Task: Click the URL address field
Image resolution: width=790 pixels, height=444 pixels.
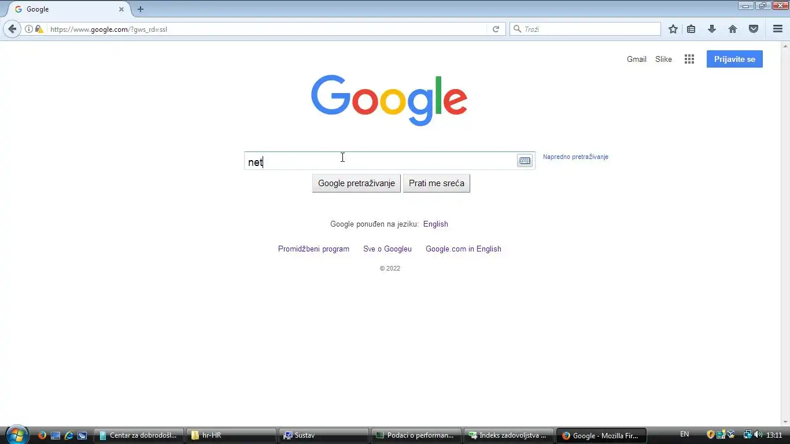Action: 267,29
